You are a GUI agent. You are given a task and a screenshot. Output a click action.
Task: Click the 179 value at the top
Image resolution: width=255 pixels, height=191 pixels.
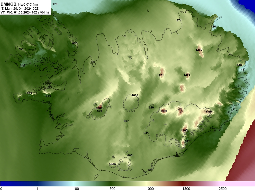tap(55, 4)
